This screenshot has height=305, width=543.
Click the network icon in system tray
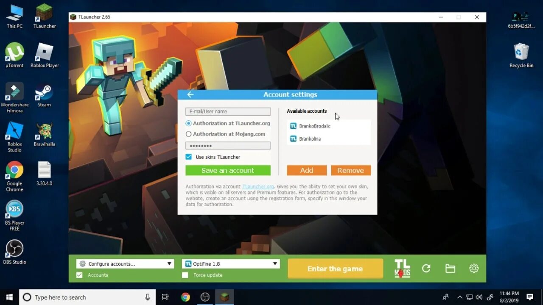[x=470, y=297]
